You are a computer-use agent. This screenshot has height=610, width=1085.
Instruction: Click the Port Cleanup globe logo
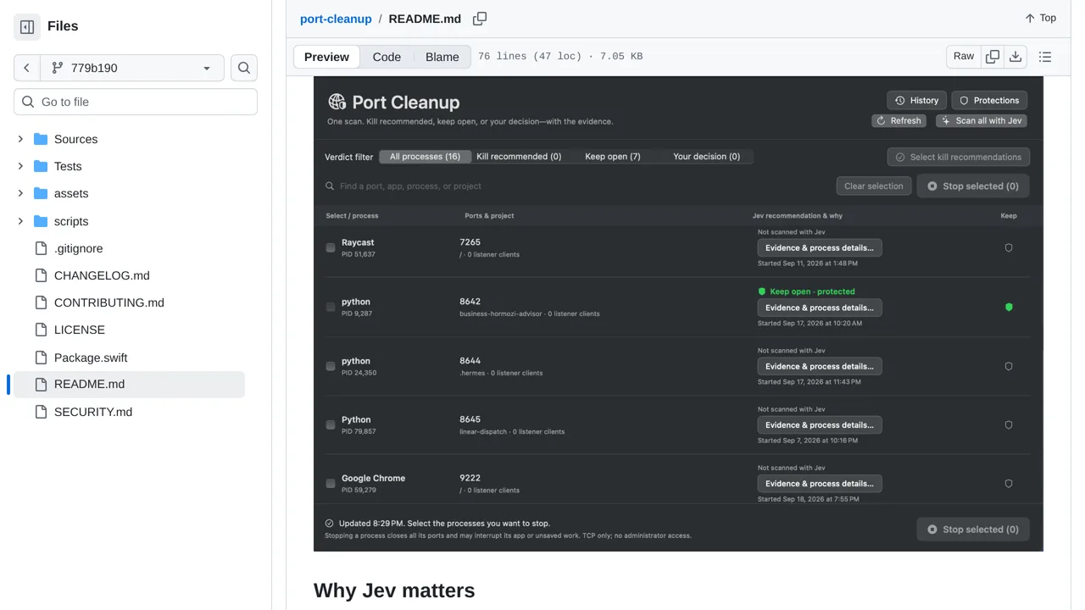pyautogui.click(x=337, y=102)
